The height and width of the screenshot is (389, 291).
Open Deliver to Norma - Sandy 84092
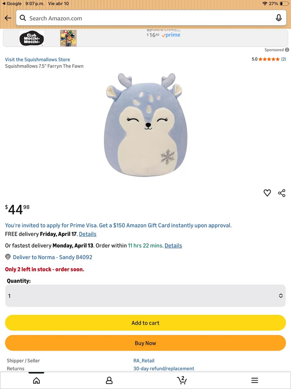point(52,257)
